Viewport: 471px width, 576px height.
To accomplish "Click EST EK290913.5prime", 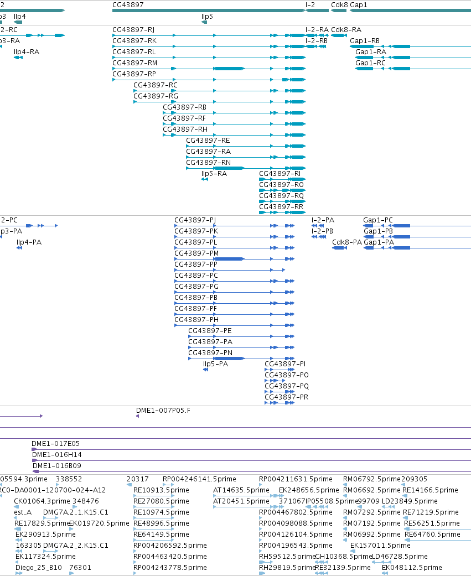I will (45, 534).
